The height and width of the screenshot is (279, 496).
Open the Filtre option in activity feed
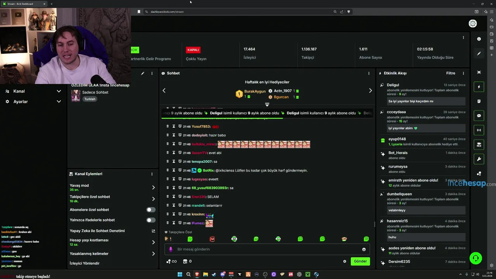[451, 73]
